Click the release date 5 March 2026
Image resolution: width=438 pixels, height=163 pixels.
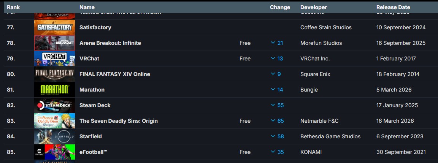[x=394, y=90]
